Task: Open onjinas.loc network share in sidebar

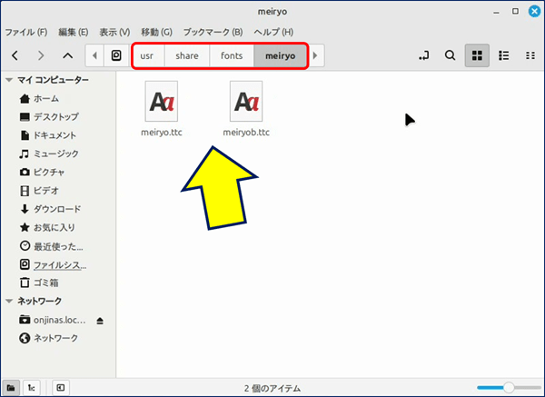Action: tap(52, 320)
